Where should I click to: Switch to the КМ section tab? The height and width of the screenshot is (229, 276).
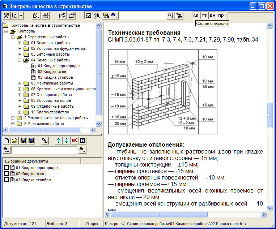(x=213, y=16)
